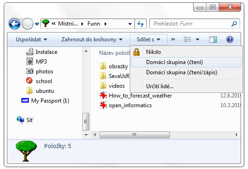Click the padlock icon next to Nikdo
248x169 pixels.
[x=136, y=52]
